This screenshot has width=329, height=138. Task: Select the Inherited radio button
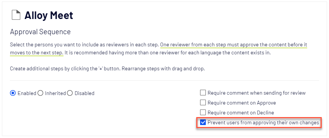point(40,93)
